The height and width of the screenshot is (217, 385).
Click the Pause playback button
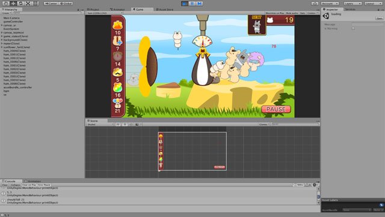point(192,4)
